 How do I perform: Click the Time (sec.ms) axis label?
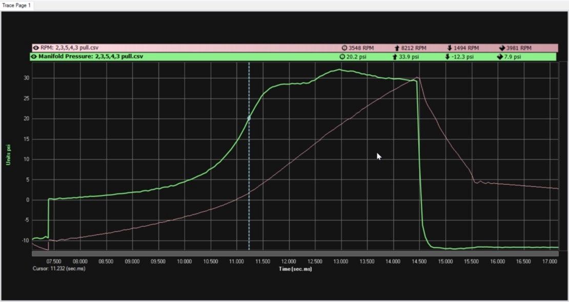[295, 268]
